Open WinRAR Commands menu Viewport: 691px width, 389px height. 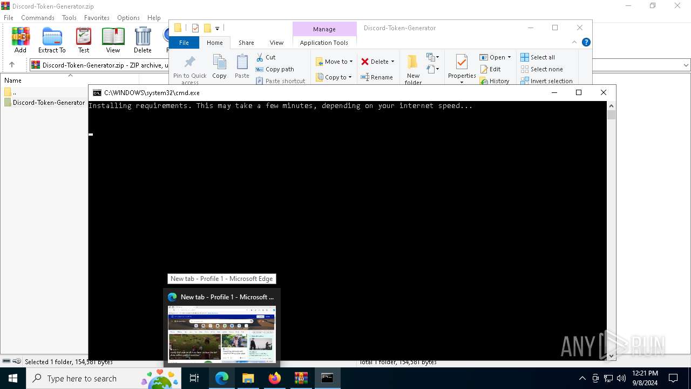pos(38,18)
